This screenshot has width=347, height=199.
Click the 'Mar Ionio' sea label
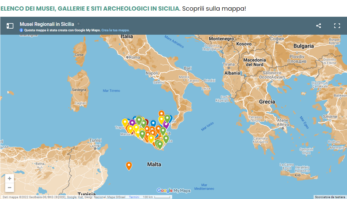click(x=207, y=126)
